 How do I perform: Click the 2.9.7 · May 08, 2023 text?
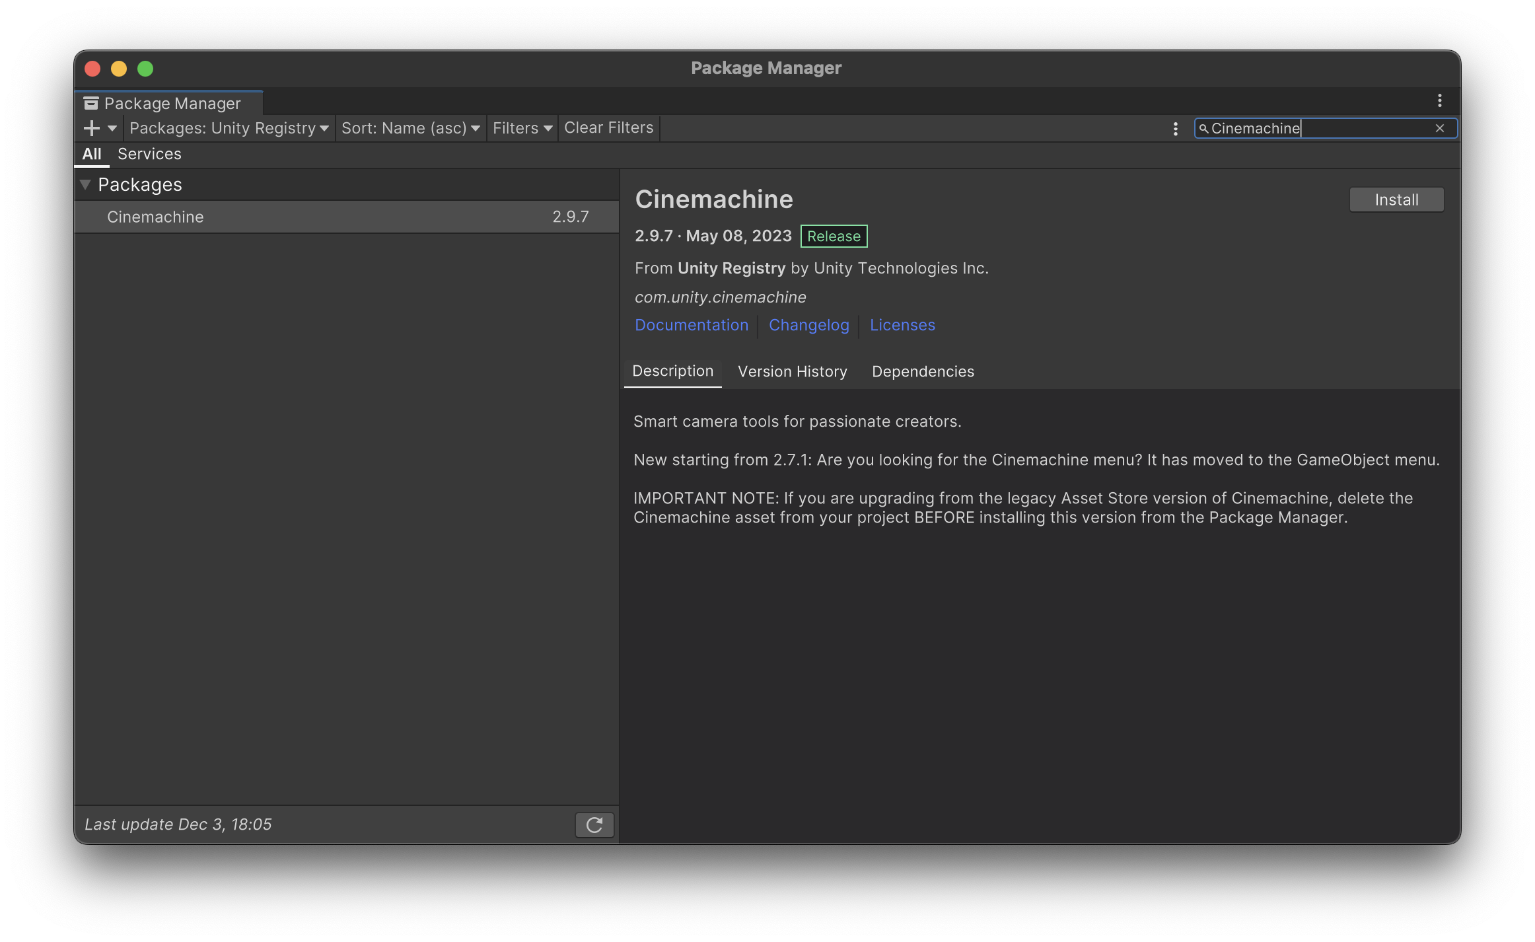[713, 236]
